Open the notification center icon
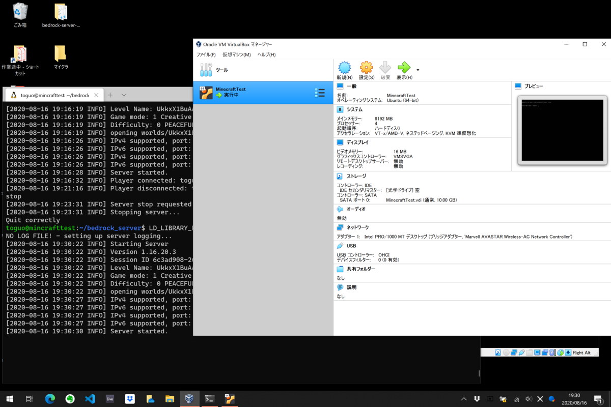The image size is (611, 407). click(599, 399)
